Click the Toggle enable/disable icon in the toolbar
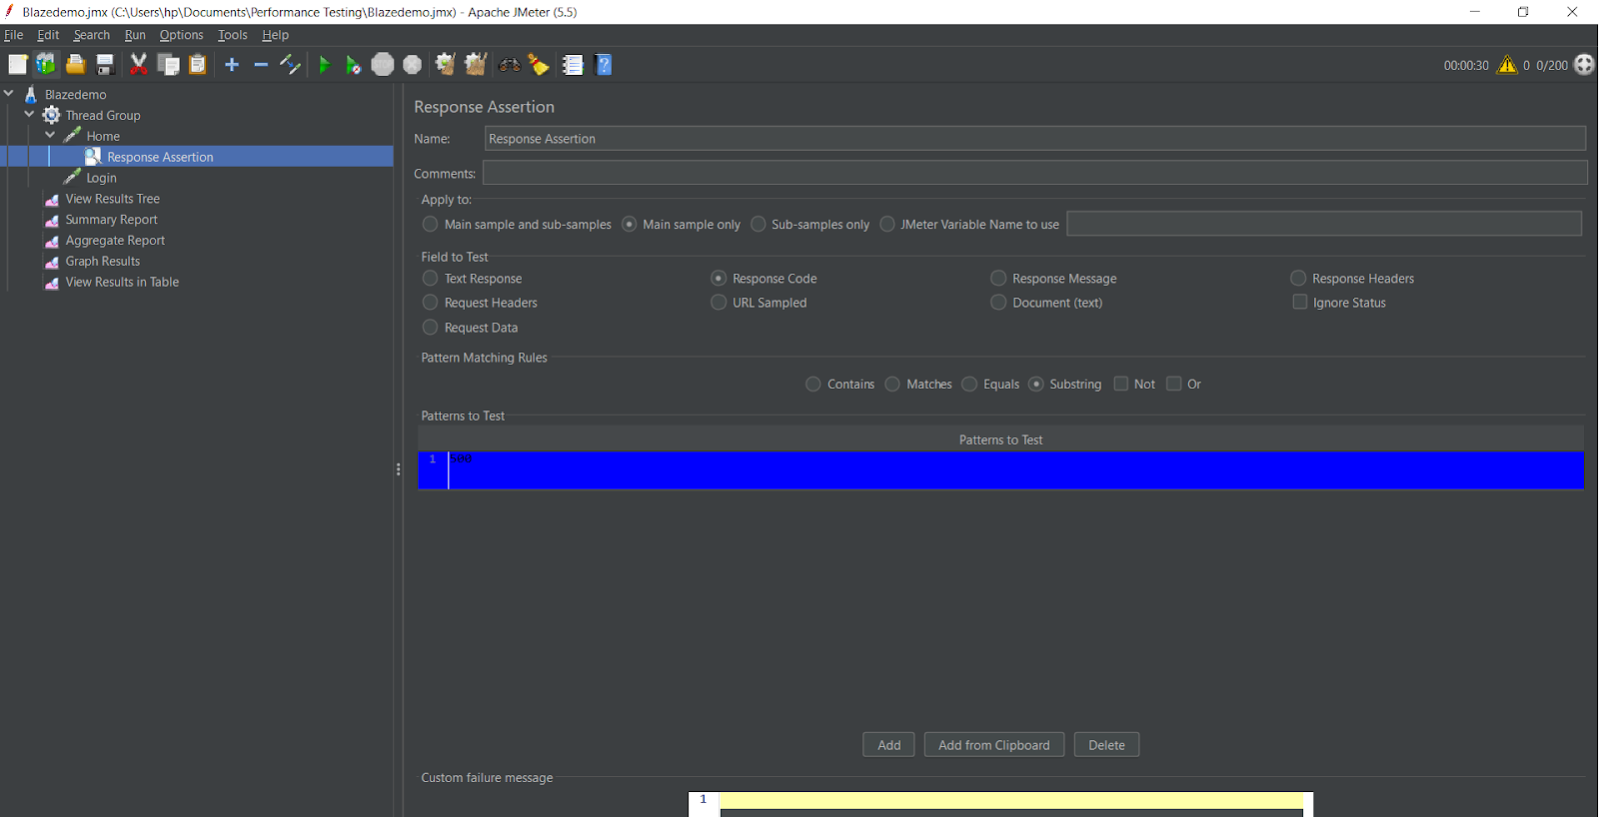This screenshot has height=817, width=1599. tap(290, 65)
